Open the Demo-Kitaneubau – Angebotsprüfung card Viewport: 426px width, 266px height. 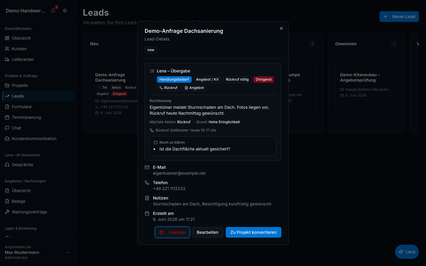pyautogui.click(x=366, y=84)
